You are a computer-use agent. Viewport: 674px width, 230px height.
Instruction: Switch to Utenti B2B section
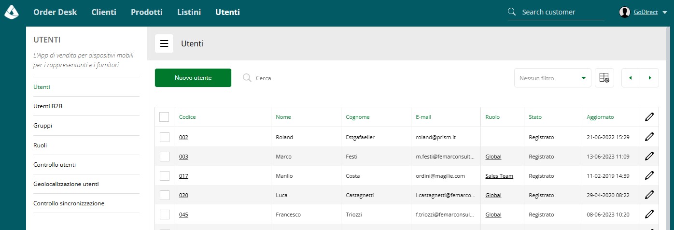[x=48, y=106]
